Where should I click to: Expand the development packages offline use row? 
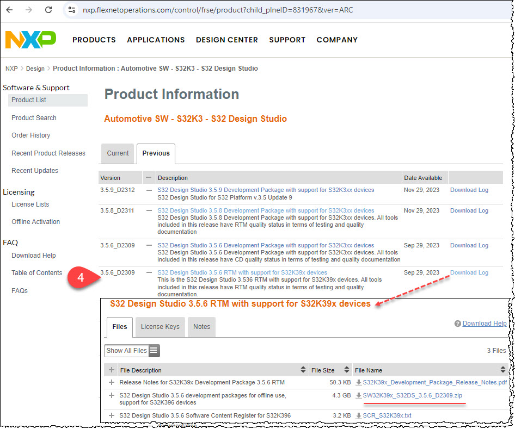112,396
